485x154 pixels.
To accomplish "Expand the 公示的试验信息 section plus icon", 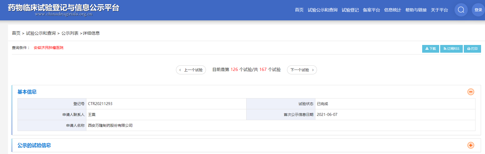I will point(471,145).
